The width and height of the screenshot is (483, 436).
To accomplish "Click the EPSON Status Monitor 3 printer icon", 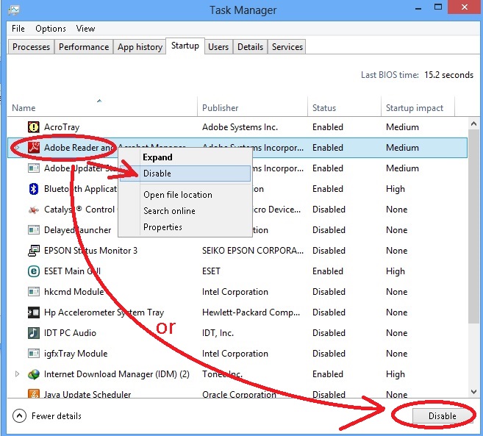I will tap(34, 251).
